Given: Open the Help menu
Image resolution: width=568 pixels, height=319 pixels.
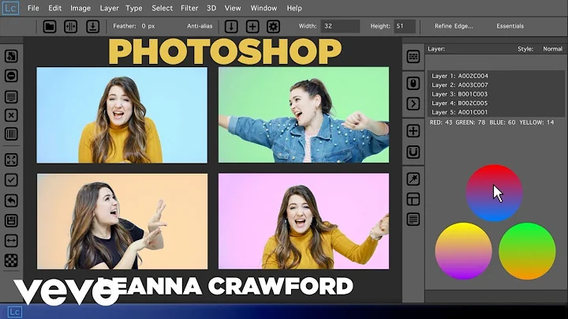Looking at the screenshot, I should point(294,8).
